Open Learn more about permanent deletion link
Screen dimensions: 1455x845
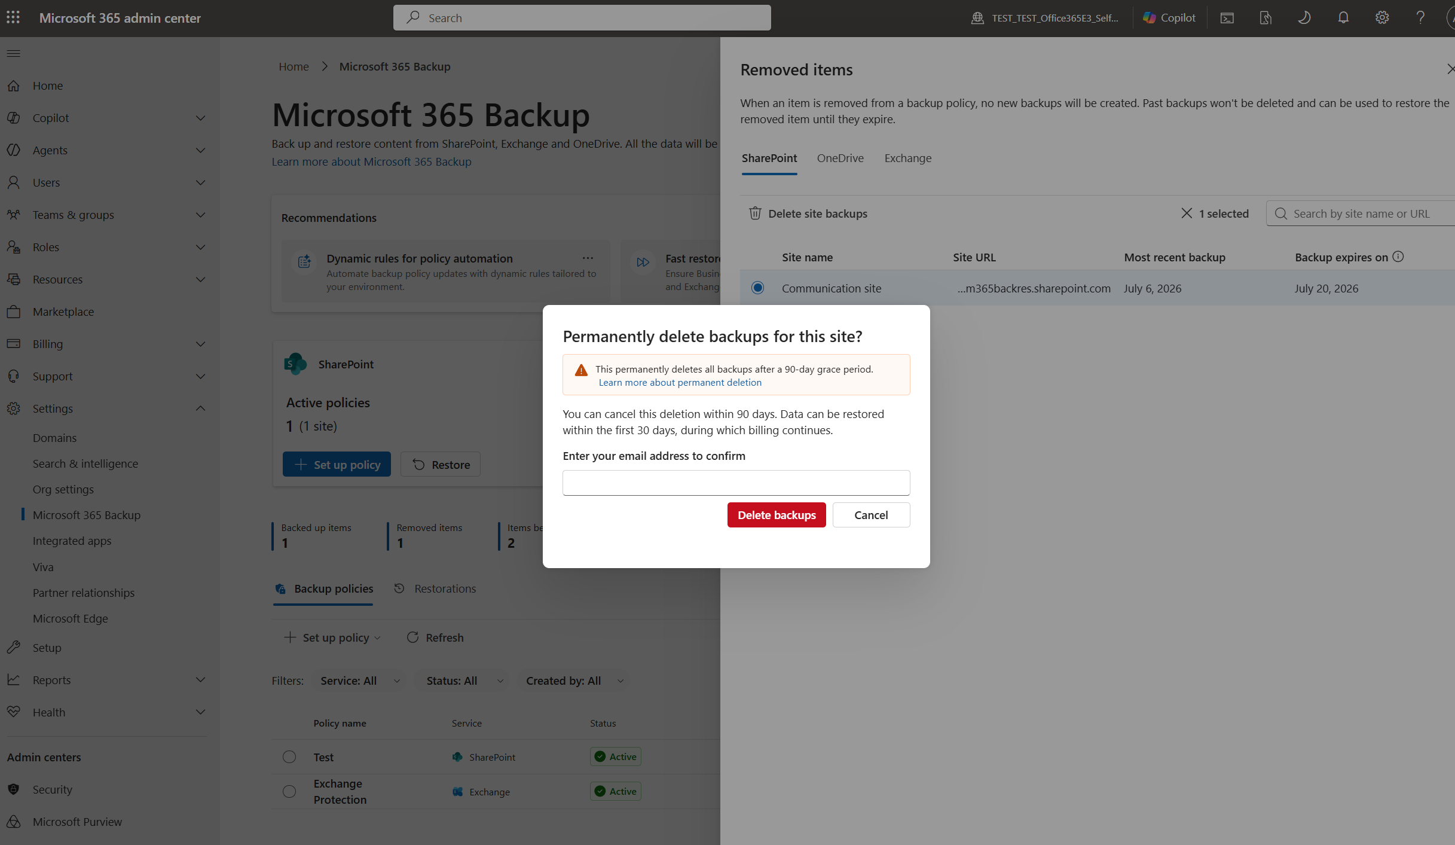[680, 383]
